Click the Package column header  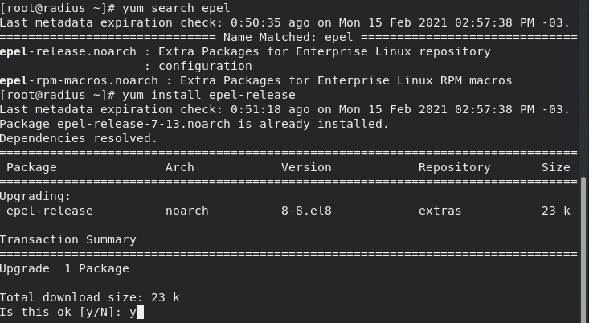coord(31,167)
